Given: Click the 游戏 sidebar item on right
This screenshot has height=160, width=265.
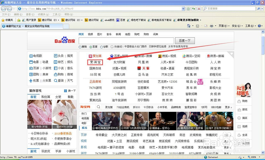Looking at the screenshot, I should pos(243,109).
